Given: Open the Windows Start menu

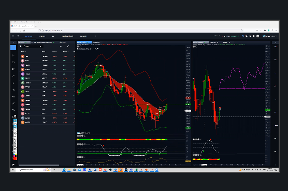Looking at the screenshot, I should 12,170.
